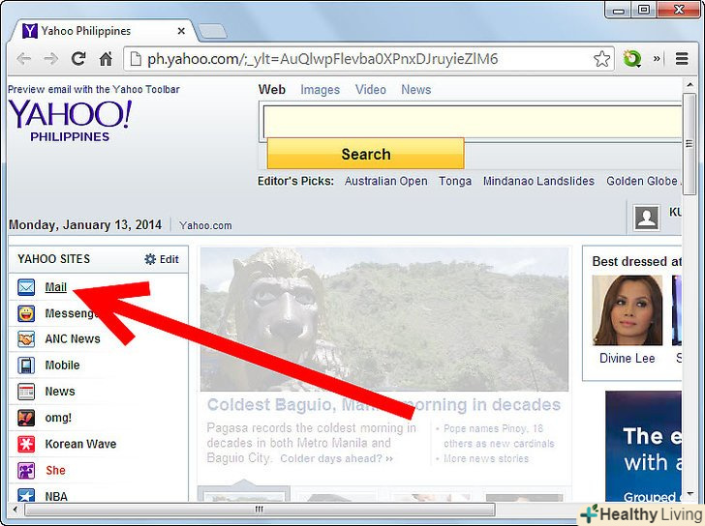Open the Divine Lee caption link

pyautogui.click(x=628, y=358)
